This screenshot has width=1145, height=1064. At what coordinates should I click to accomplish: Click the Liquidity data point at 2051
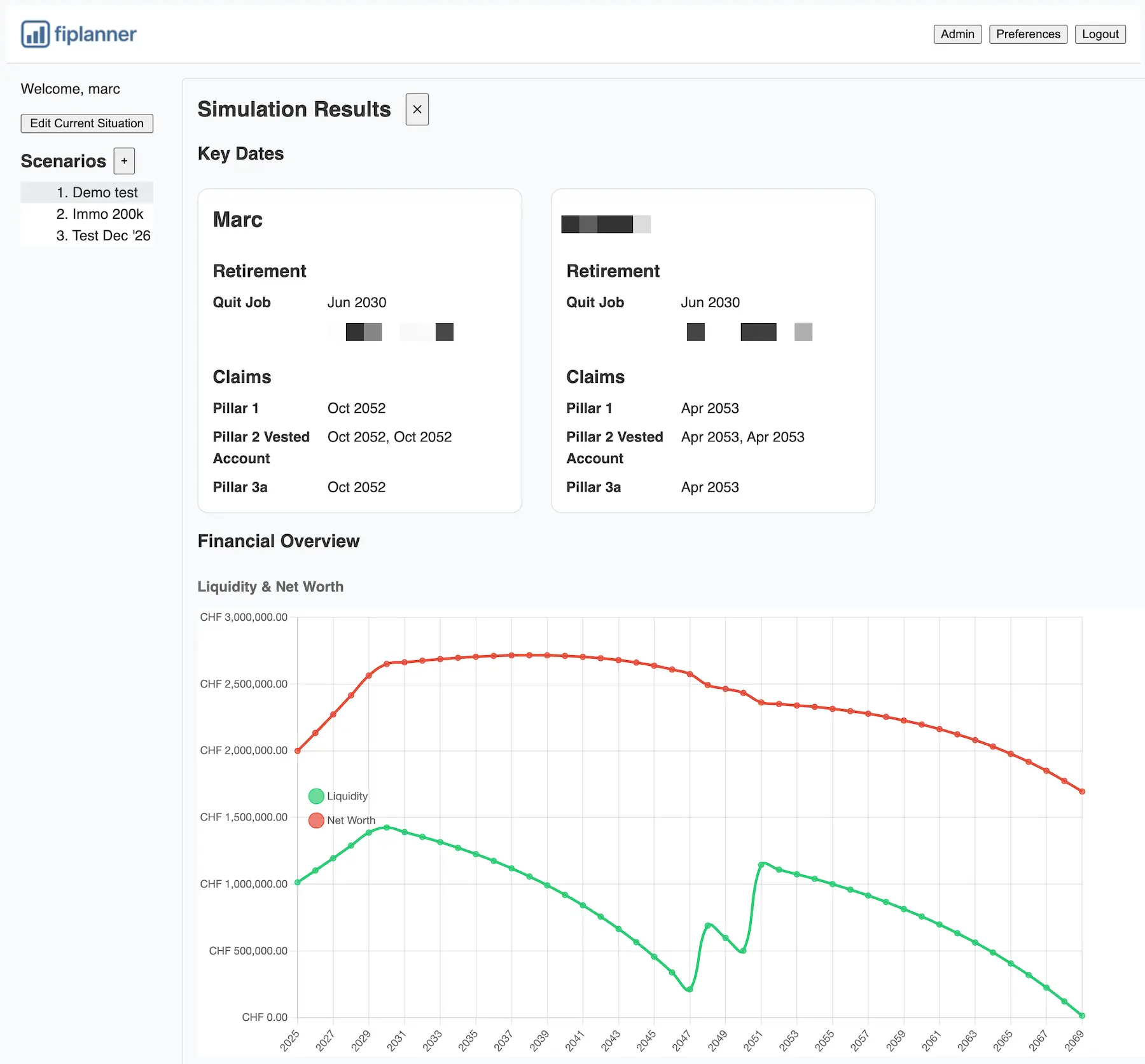761,864
